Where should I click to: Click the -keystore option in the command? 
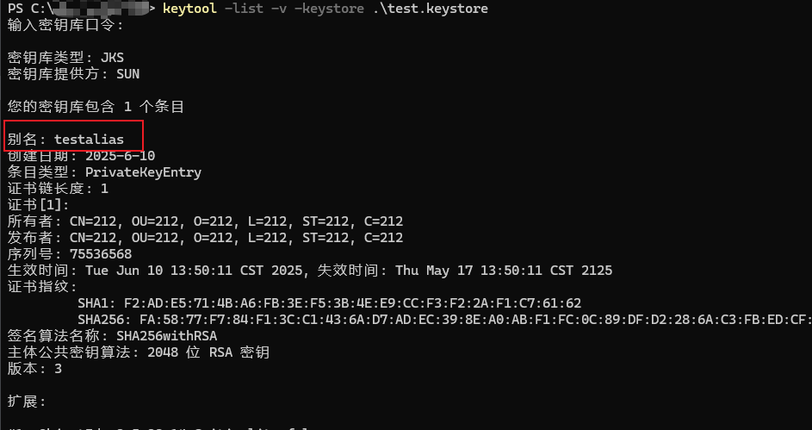329,9
